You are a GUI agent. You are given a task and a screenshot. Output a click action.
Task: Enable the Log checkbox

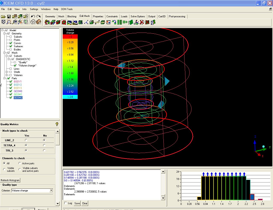pos(65,203)
